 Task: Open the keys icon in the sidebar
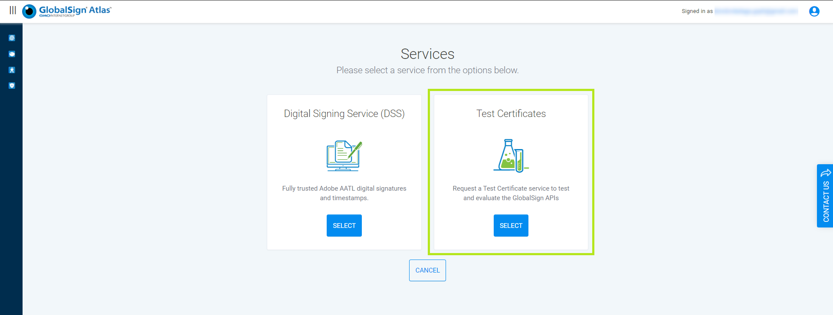point(12,70)
